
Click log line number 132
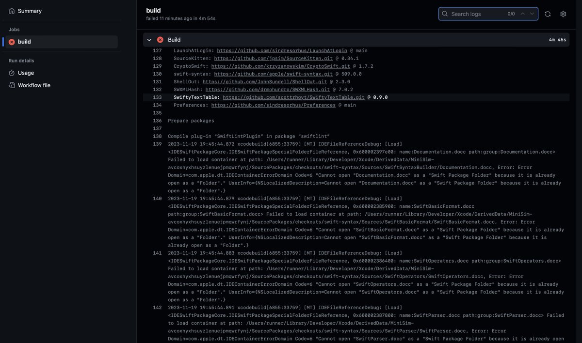[157, 89]
